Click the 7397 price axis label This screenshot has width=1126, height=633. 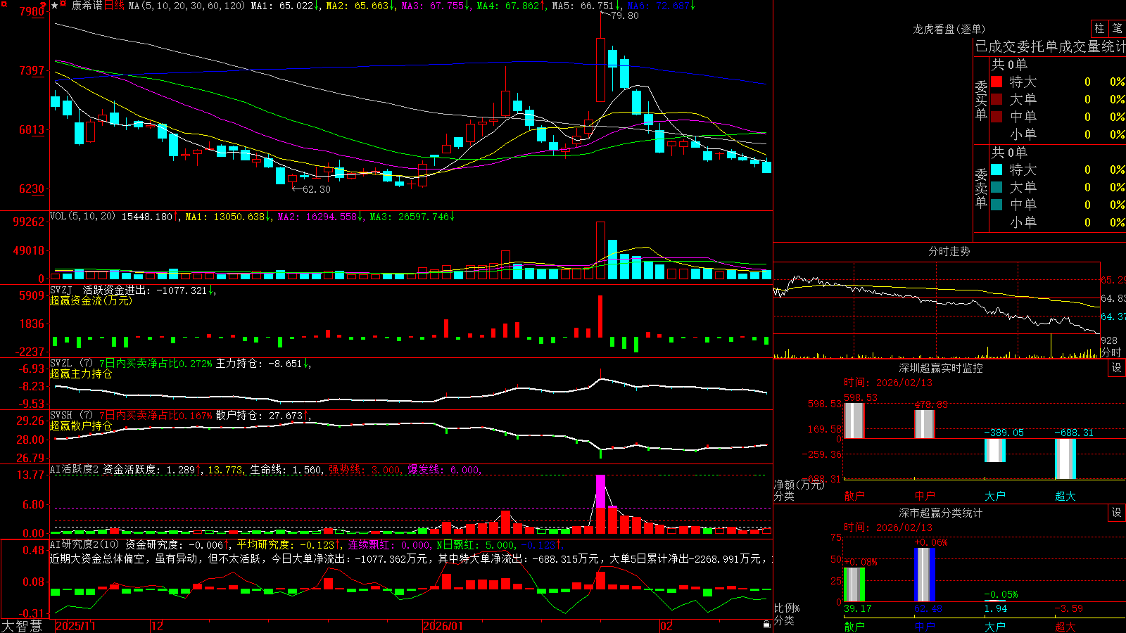coord(32,70)
